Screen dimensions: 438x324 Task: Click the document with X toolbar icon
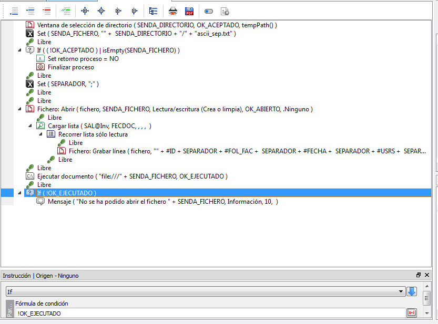pos(225,11)
